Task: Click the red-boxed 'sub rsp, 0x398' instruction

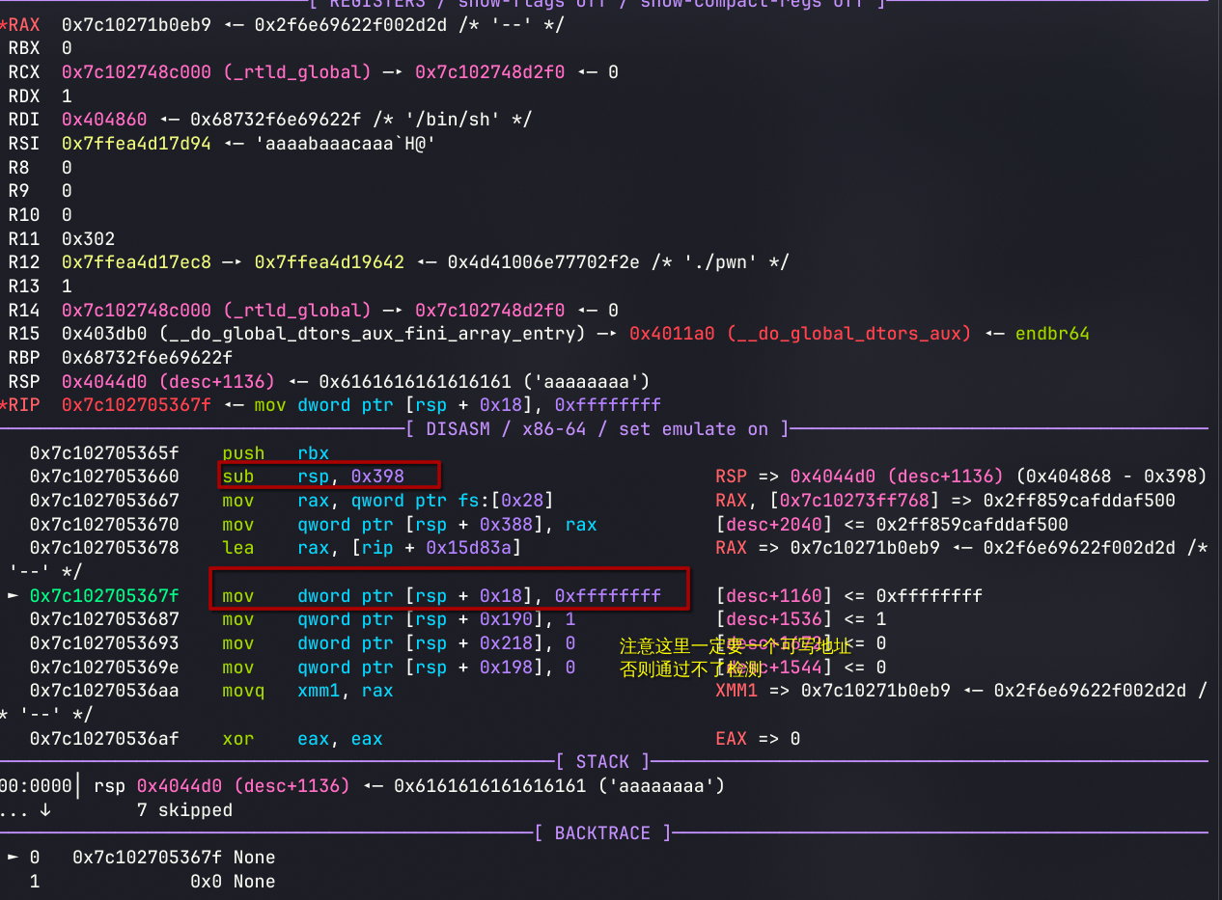Action: click(x=328, y=477)
